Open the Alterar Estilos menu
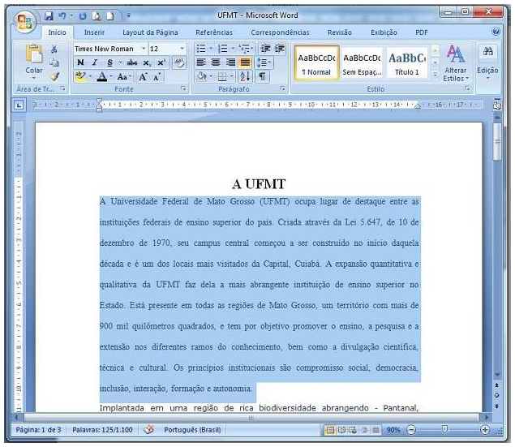The image size is (515, 447). (456, 63)
